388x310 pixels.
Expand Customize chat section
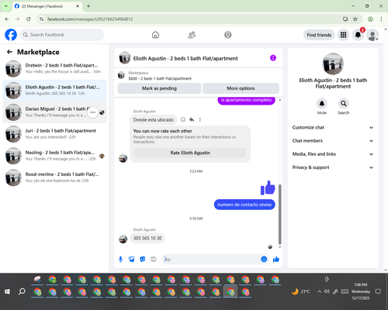333,127
